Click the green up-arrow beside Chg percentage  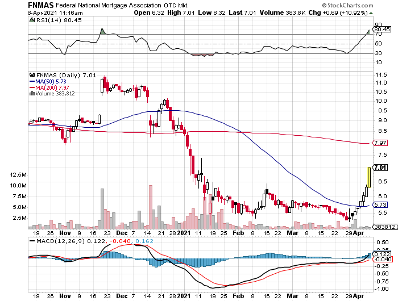coord(371,13)
